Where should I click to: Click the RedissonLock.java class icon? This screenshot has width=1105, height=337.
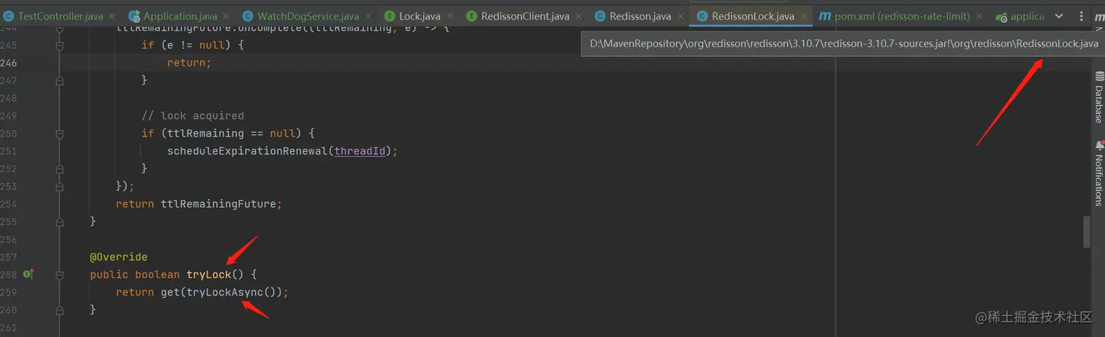pyautogui.click(x=702, y=16)
